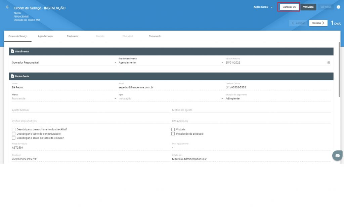Click the Atendimento section header

tap(171, 51)
